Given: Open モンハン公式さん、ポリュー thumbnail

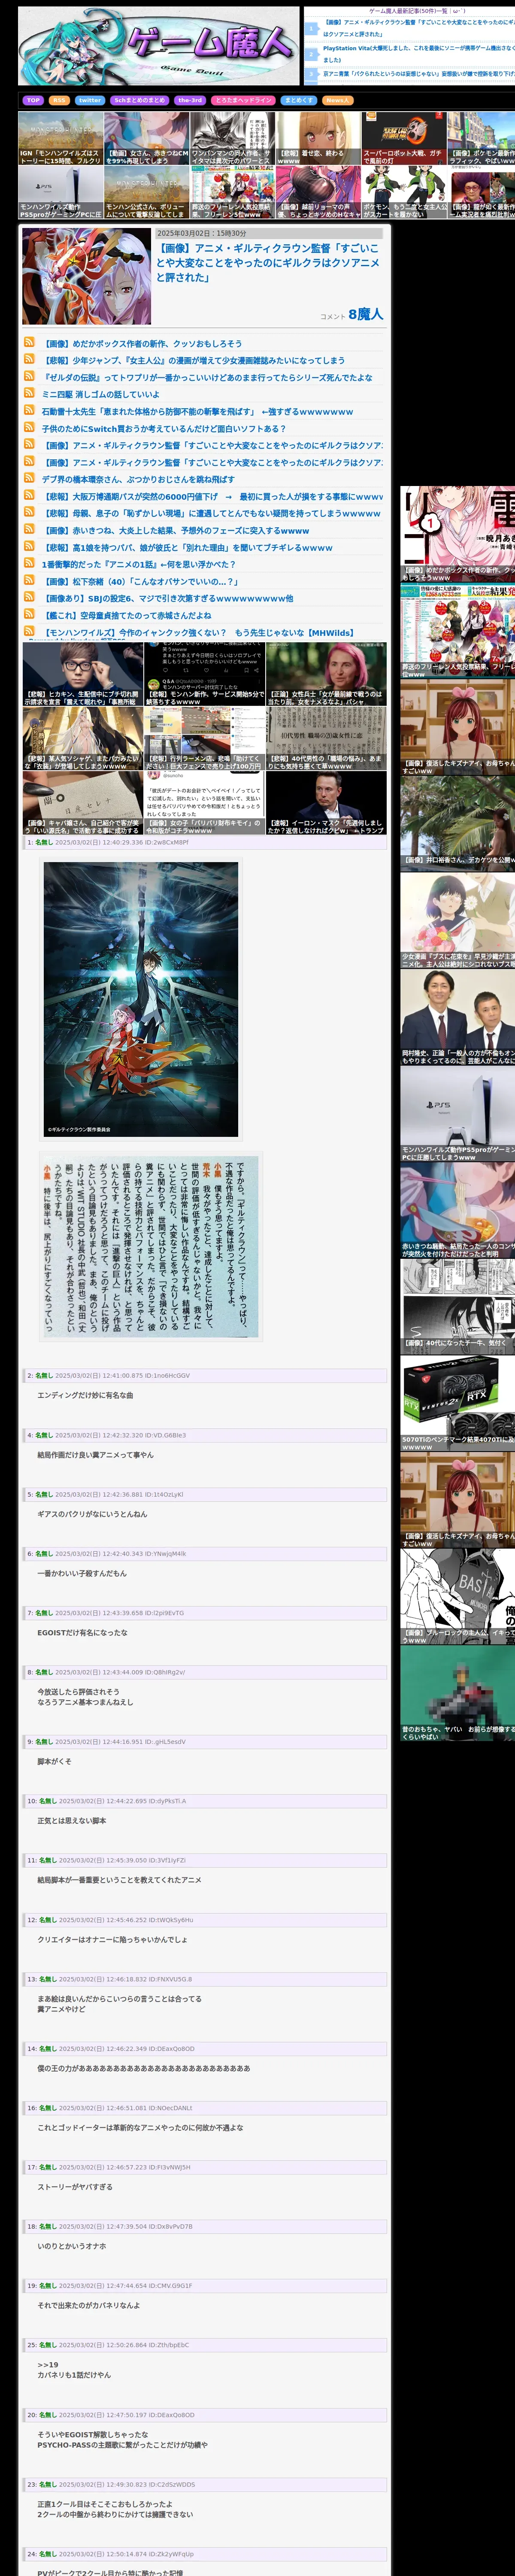Looking at the screenshot, I should pyautogui.click(x=147, y=192).
